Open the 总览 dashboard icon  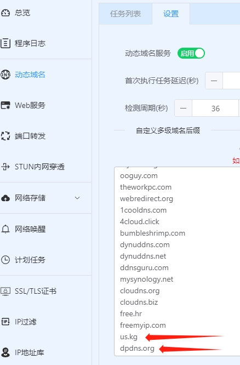tap(5, 13)
